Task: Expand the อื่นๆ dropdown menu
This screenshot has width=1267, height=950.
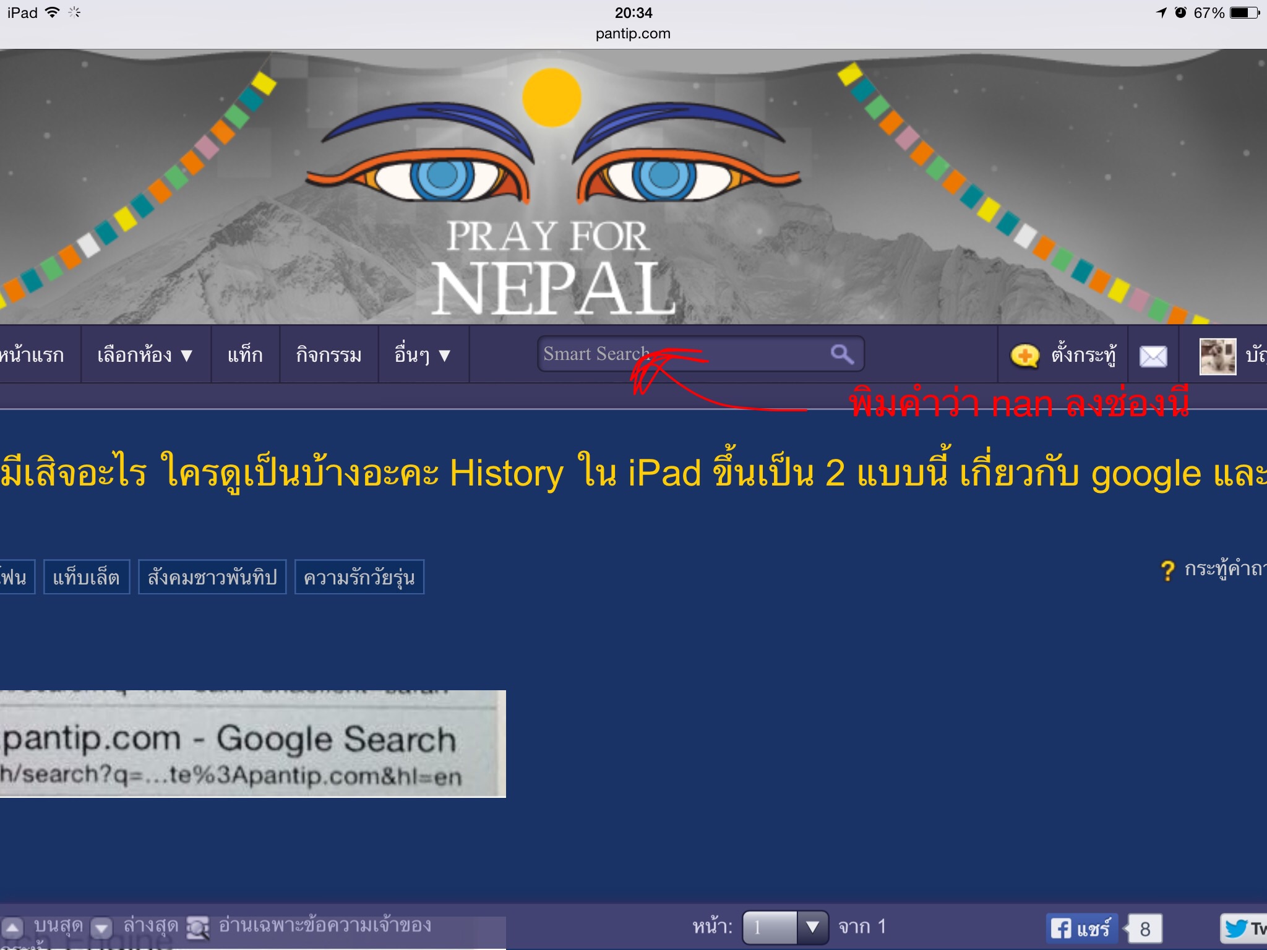Action: pos(423,355)
